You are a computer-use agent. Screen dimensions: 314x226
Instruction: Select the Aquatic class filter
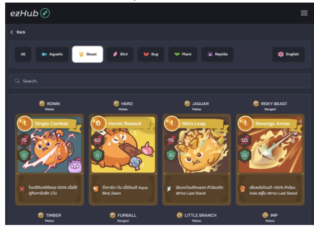[x=52, y=54]
